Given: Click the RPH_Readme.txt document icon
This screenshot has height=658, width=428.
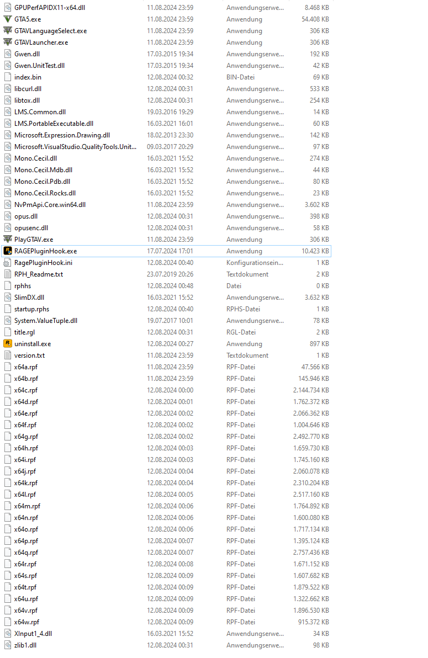Looking at the screenshot, I should (x=8, y=274).
